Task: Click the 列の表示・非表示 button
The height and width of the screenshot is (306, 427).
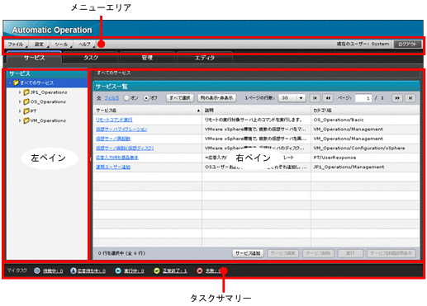Action: pyautogui.click(x=216, y=98)
